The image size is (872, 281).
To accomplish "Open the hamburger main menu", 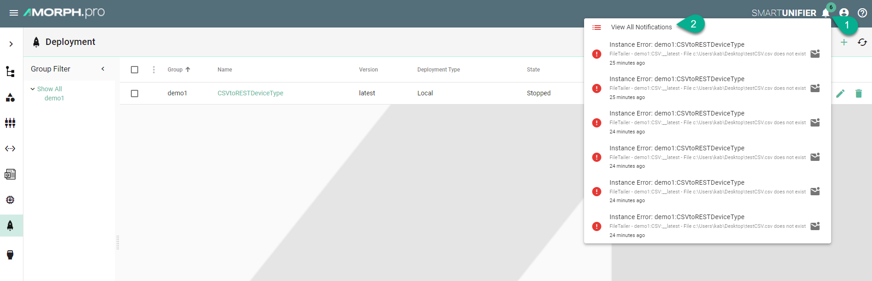I will [x=14, y=13].
